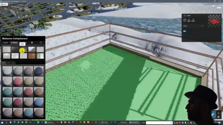Select the rose-red sphere in the third sphere row

(28, 92)
